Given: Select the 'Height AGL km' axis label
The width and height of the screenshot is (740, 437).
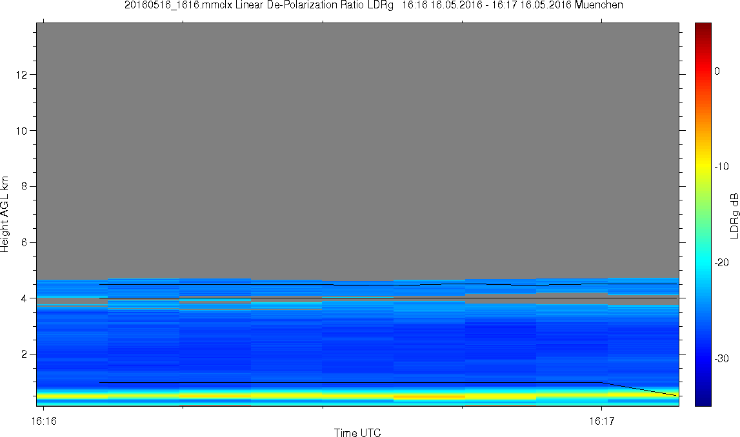Looking at the screenshot, I should tap(5, 215).
